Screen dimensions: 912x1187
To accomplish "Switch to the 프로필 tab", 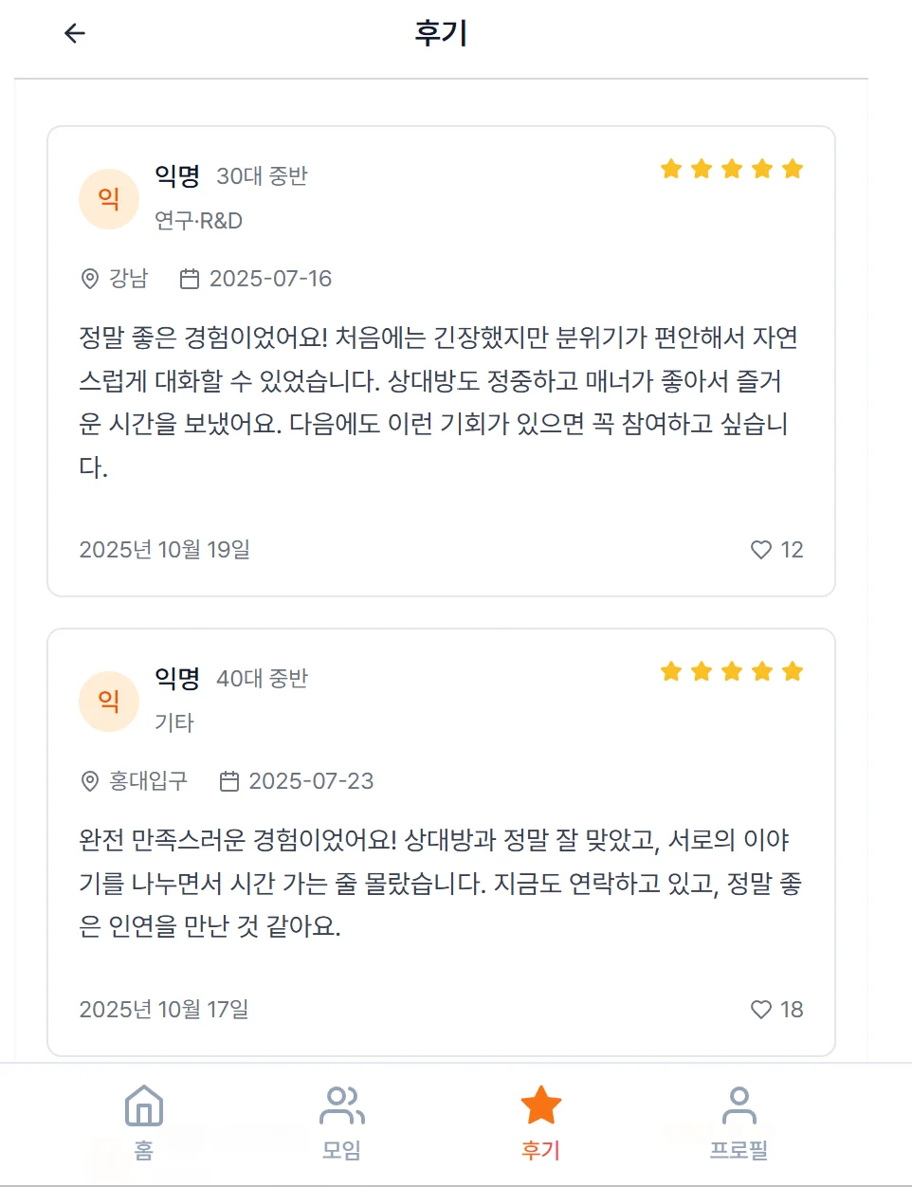I will (x=741, y=1123).
